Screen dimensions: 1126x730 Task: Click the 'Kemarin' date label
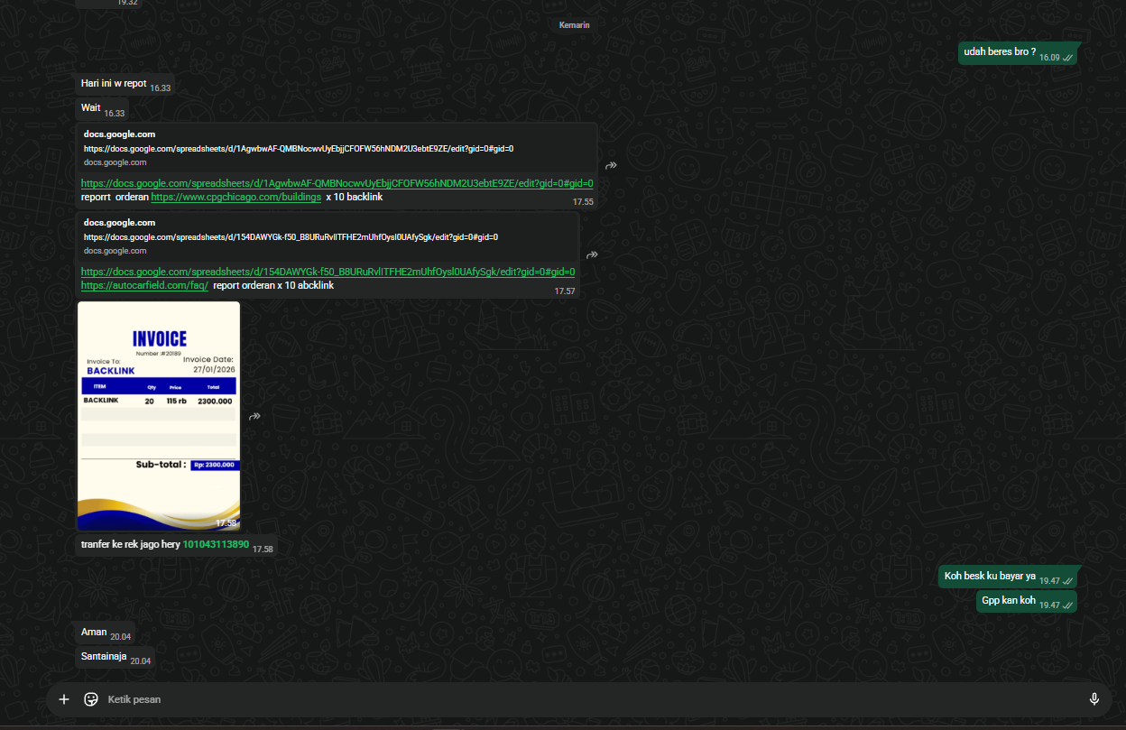(574, 25)
